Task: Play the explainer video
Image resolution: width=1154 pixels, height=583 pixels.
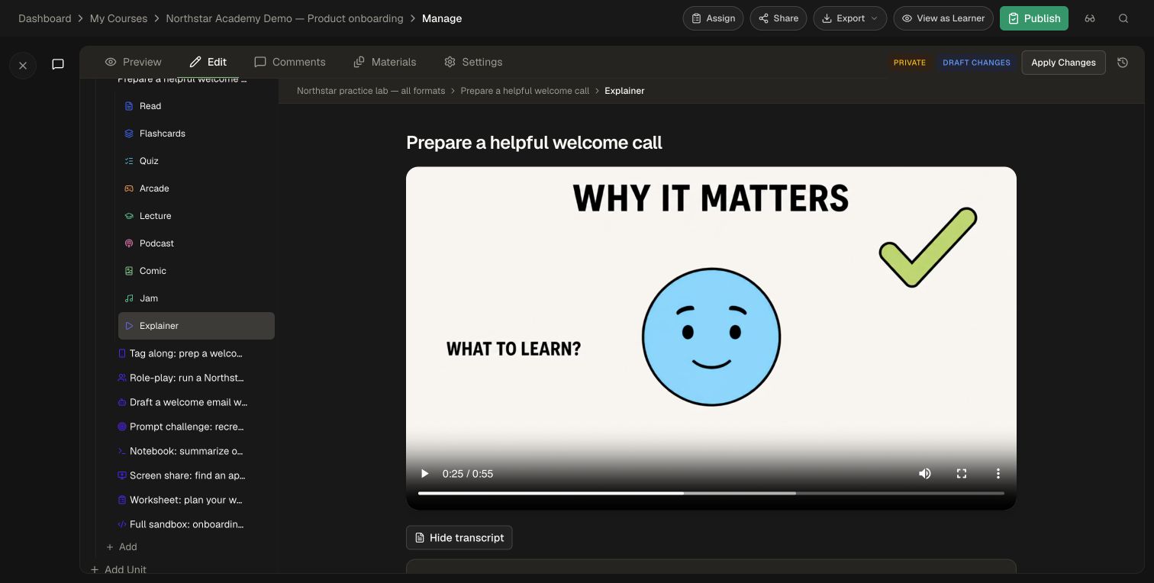Action: click(x=425, y=474)
